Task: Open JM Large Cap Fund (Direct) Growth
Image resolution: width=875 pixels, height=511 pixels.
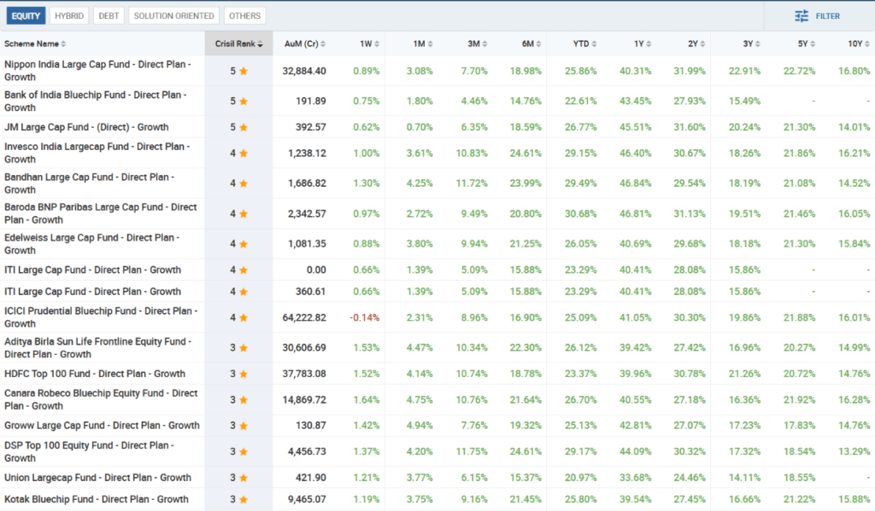Action: pyautogui.click(x=86, y=127)
